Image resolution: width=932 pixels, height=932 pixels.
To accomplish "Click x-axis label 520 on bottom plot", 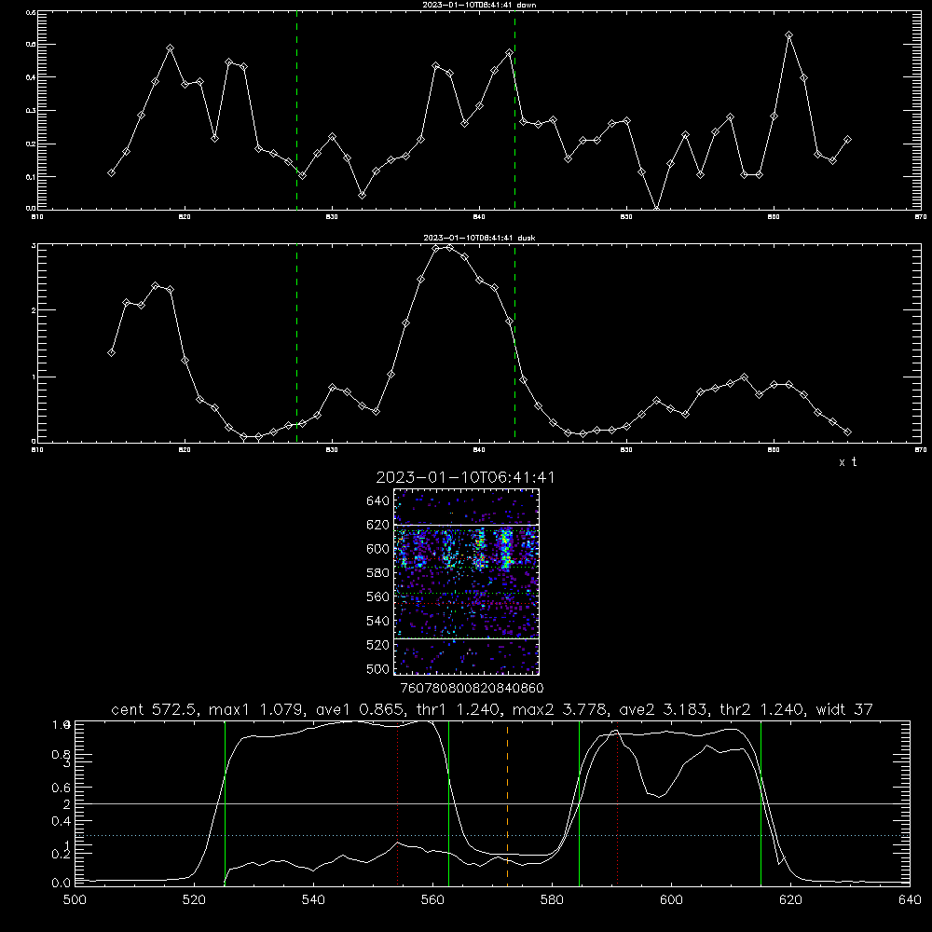I will tap(194, 900).
